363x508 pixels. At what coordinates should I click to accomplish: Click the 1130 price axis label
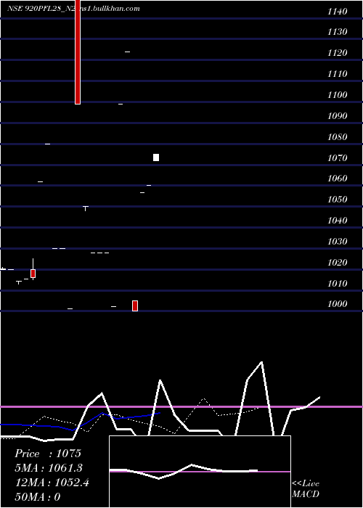click(x=338, y=32)
